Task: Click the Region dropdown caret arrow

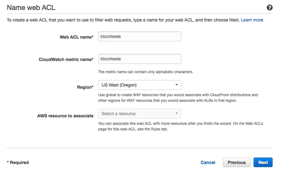Action: pos(176,85)
